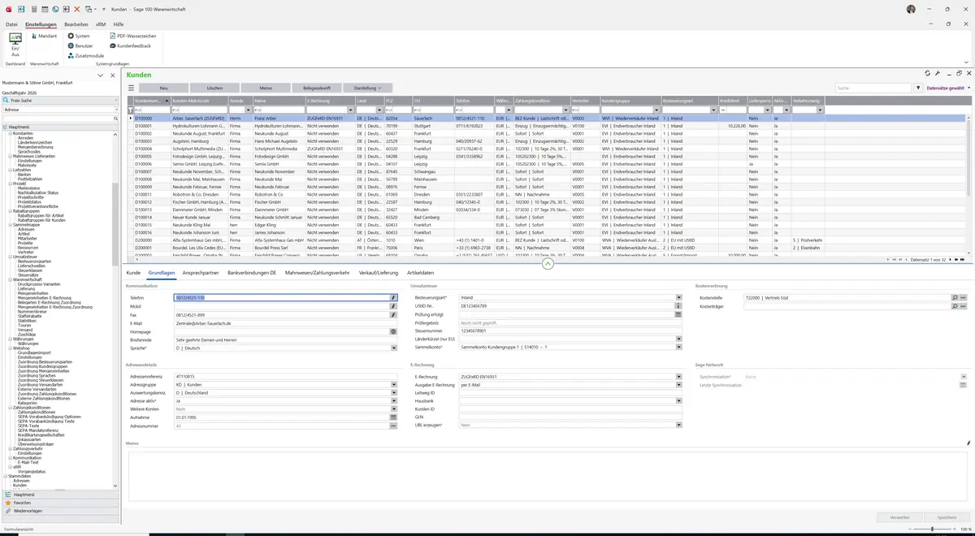Click the Verwerfen button
This screenshot has height=536, width=975.
point(900,517)
